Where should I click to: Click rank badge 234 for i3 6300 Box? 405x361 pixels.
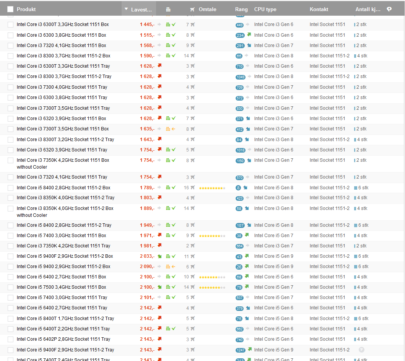coord(240,36)
